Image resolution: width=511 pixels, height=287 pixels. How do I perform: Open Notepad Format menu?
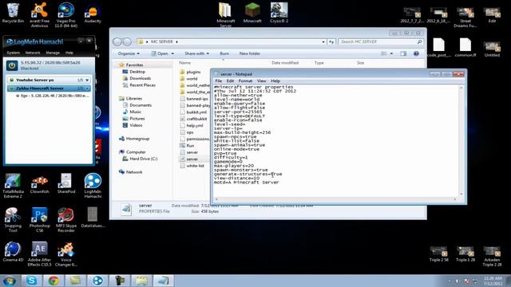245,81
